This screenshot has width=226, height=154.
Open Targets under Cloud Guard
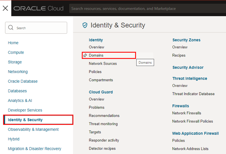tap(95, 132)
